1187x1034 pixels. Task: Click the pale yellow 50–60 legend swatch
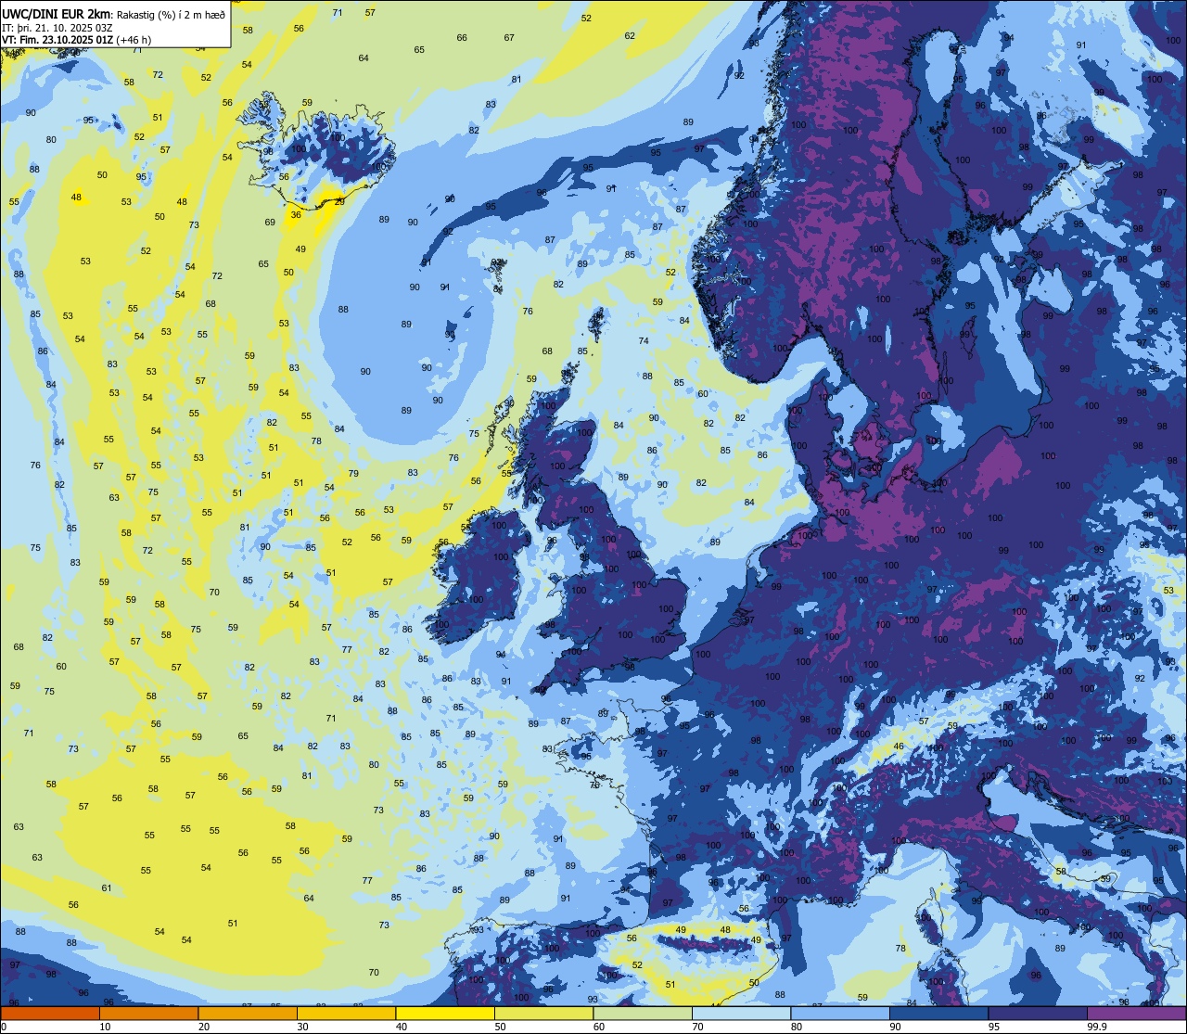543,1013
